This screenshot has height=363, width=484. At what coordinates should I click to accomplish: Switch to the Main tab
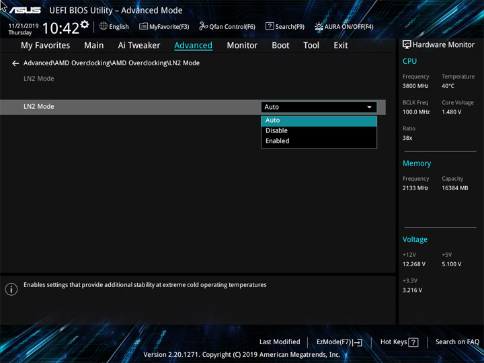[x=94, y=46]
